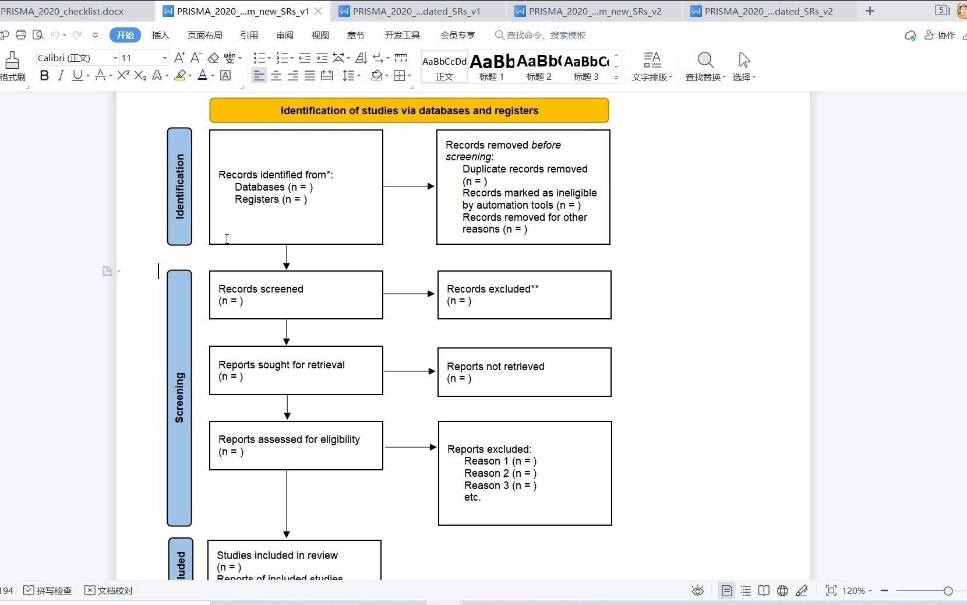Toggle Italic formatting
Viewport: 967px width, 605px height.
point(61,75)
